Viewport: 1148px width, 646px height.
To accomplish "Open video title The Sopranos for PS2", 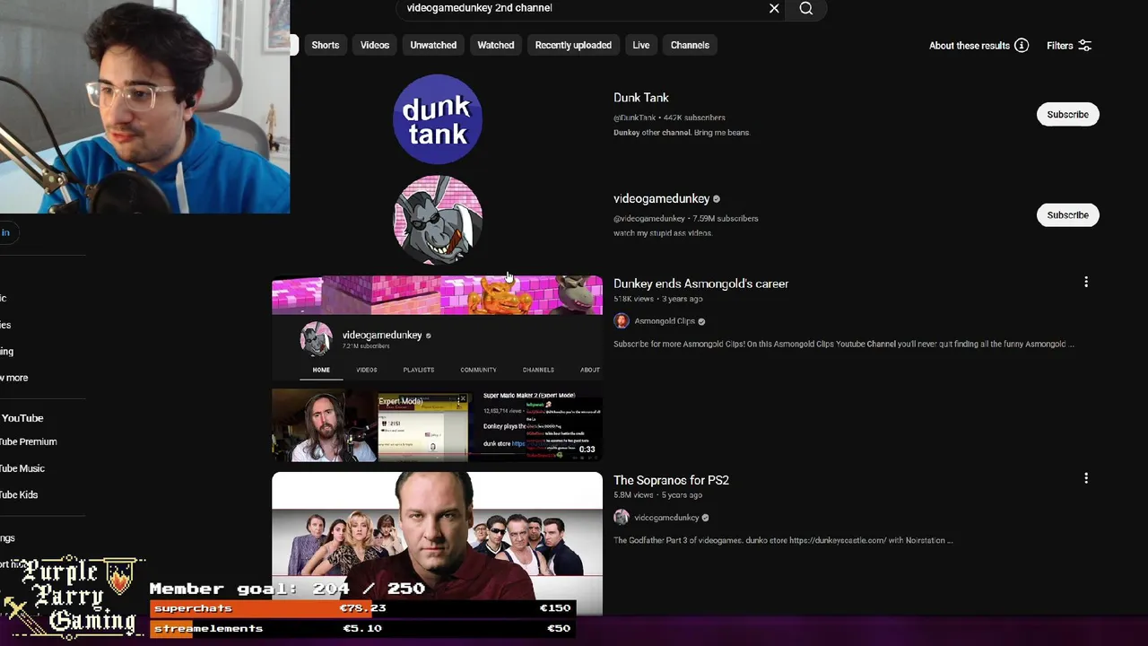I will click(671, 480).
